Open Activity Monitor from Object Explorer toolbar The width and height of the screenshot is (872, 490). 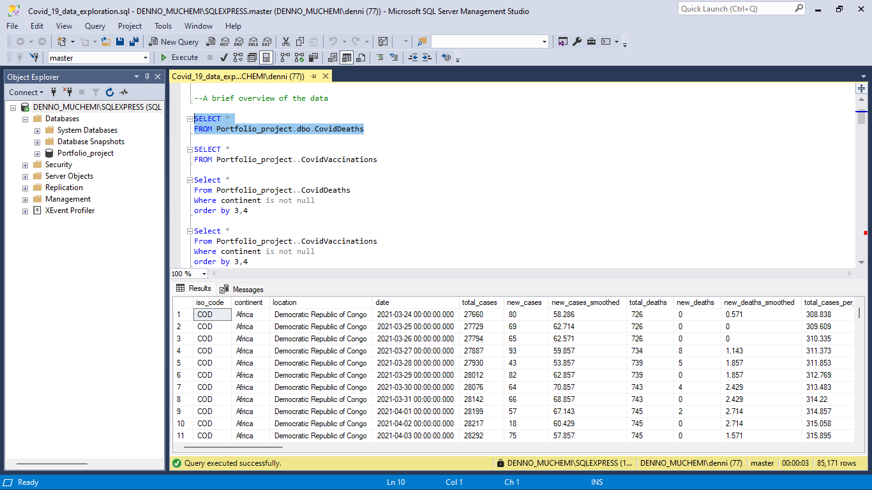point(124,93)
